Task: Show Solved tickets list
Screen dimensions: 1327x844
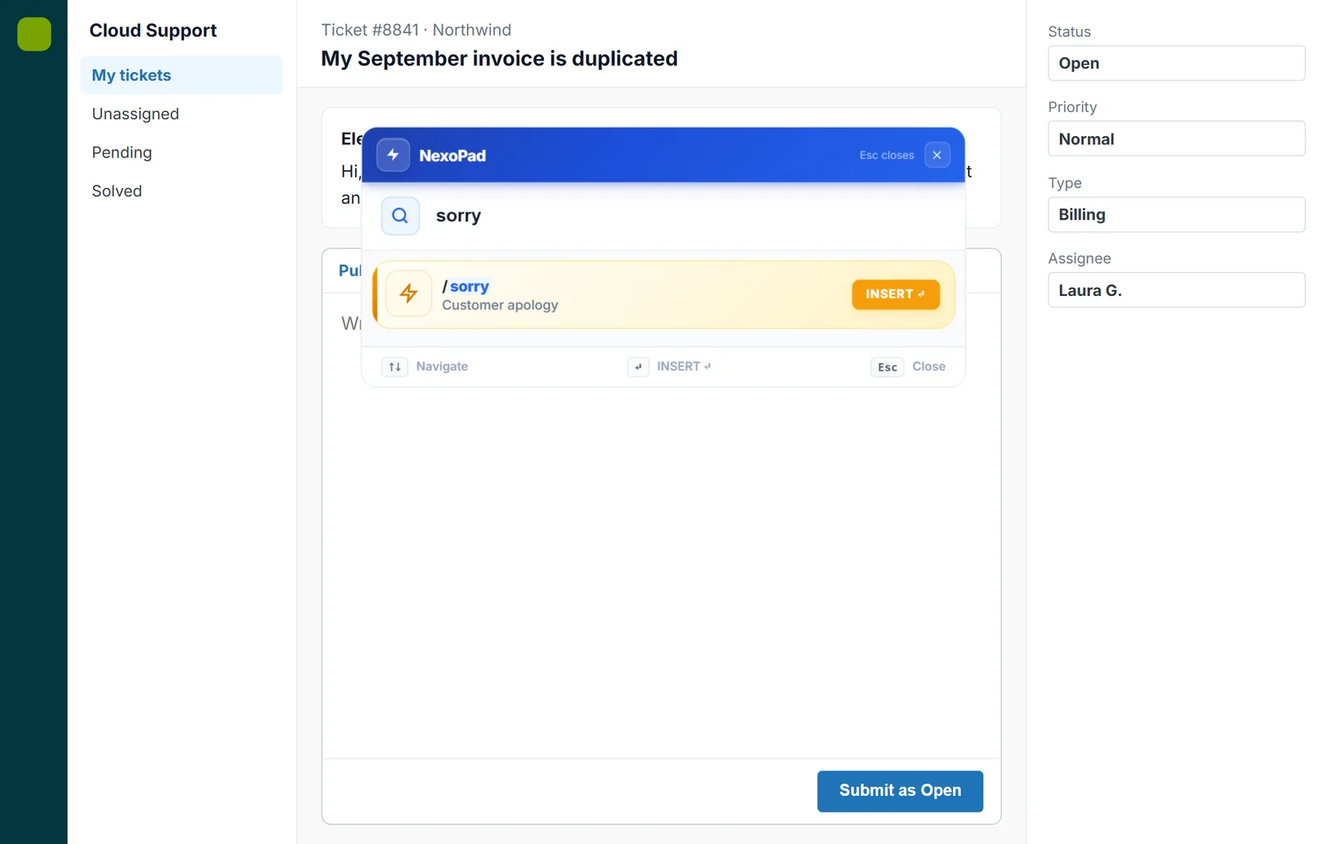Action: pyautogui.click(x=182, y=191)
